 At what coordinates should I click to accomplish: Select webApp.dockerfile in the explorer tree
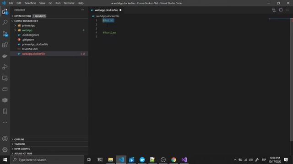click(33, 54)
